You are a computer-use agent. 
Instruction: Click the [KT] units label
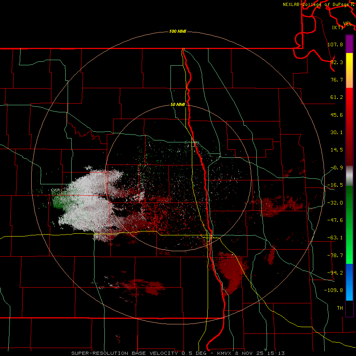(338, 27)
